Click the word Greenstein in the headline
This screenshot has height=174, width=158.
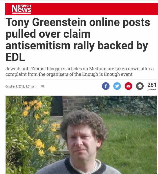pyautogui.click(x=59, y=23)
